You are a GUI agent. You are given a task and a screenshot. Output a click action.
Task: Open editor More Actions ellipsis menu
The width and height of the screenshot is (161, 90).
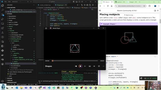[x=96, y=5]
